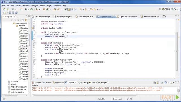This screenshot has width=181, height=102.
Task: Switch to the DDMS perspective
Action: click(166, 9)
